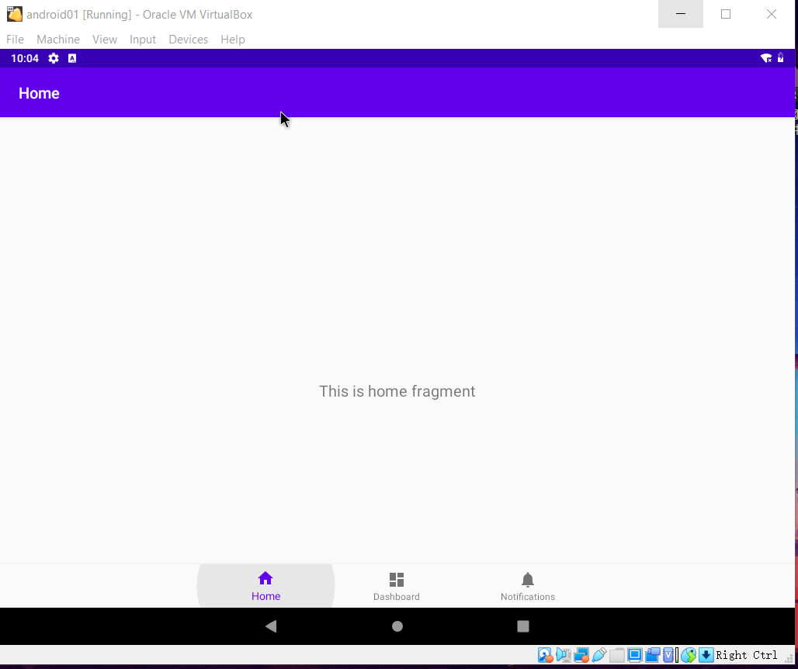Maximize the VirtualBox window

[726, 14]
